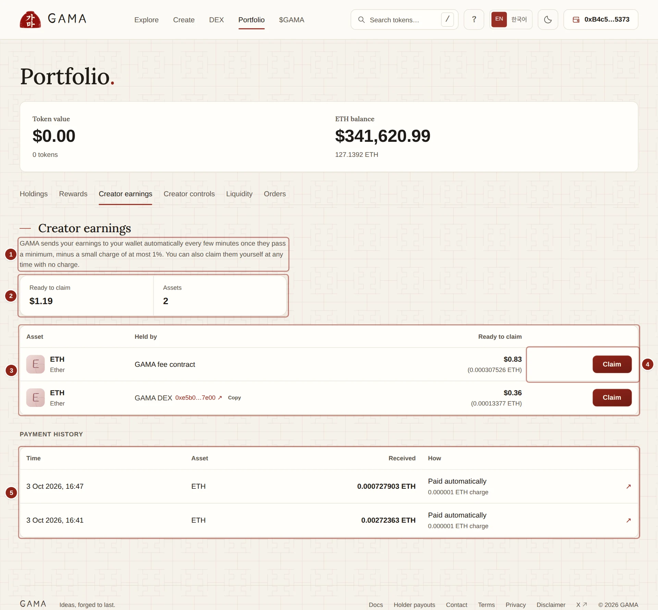Open Privacy footer link
The image size is (658, 610).
(x=515, y=605)
